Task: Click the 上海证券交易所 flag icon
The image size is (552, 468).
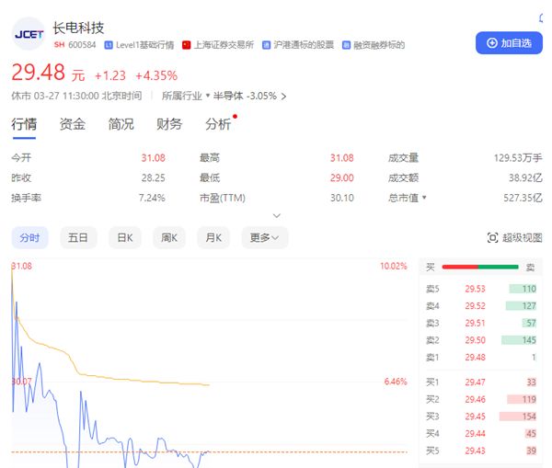Action: tap(186, 45)
